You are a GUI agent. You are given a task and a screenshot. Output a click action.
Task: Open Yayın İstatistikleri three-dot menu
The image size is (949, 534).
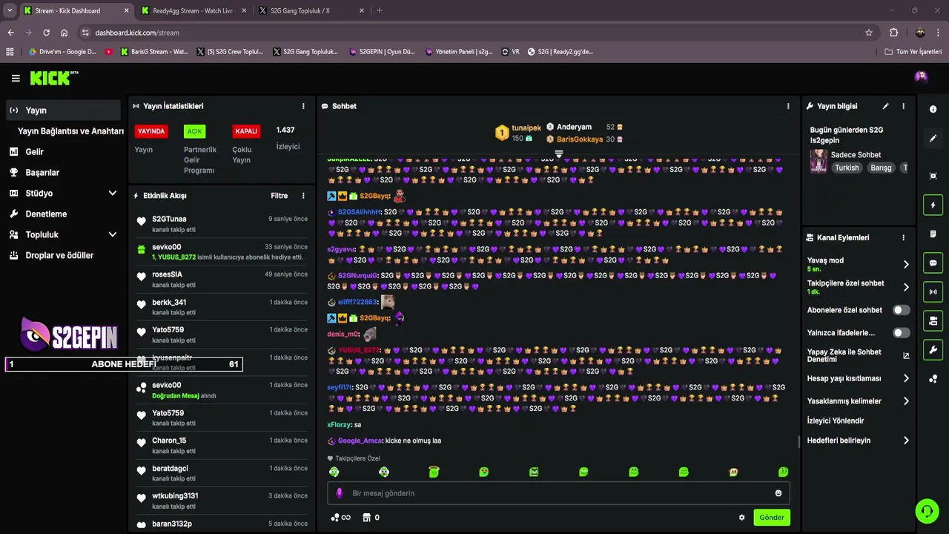[303, 106]
